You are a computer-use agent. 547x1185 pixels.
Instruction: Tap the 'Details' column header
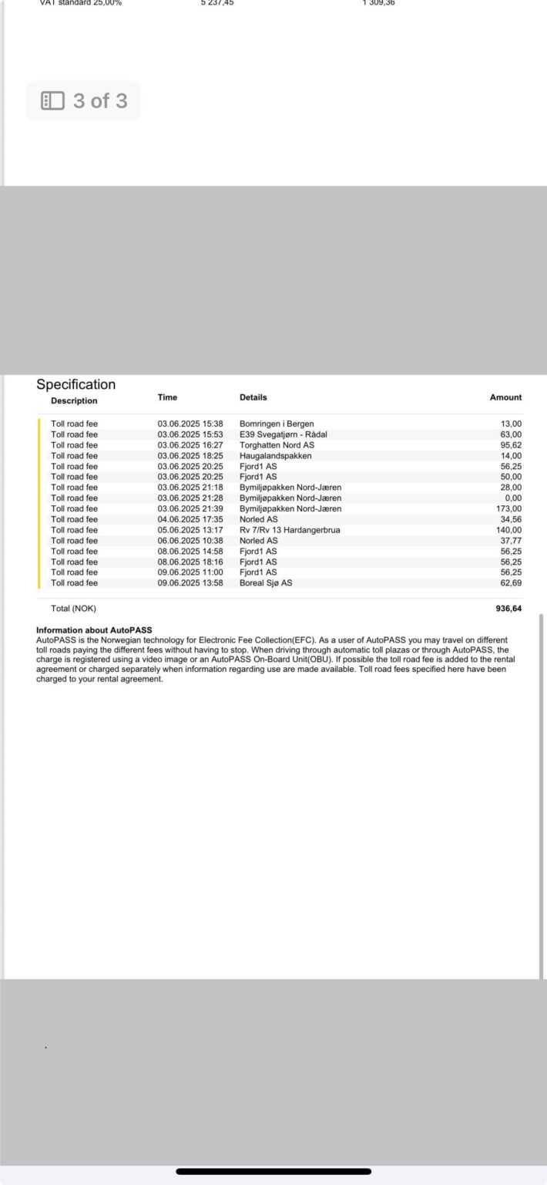tap(253, 397)
